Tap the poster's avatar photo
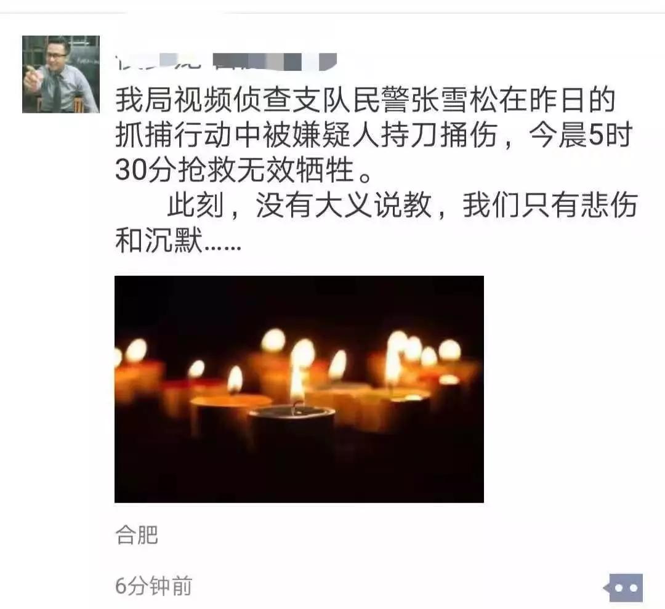Viewport: 665px width, 609px height. (60, 75)
